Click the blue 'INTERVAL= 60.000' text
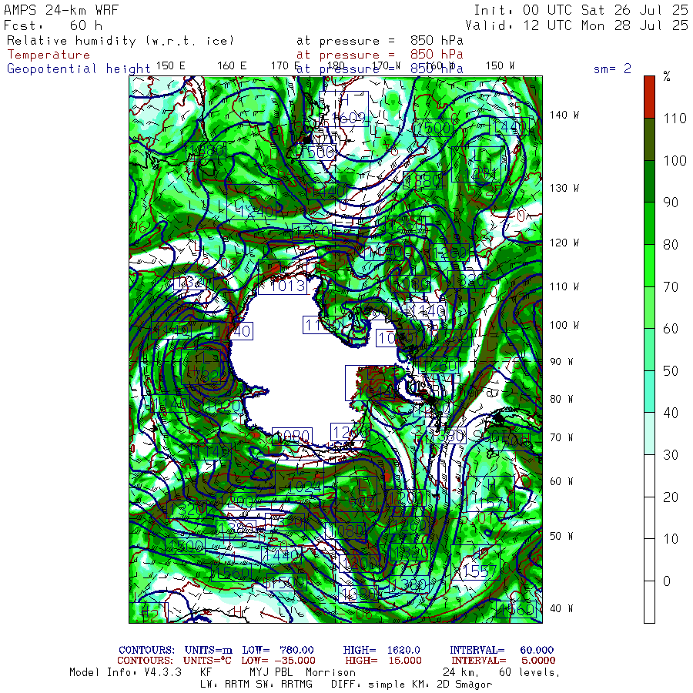The width and height of the screenshot is (693, 693). click(x=501, y=650)
